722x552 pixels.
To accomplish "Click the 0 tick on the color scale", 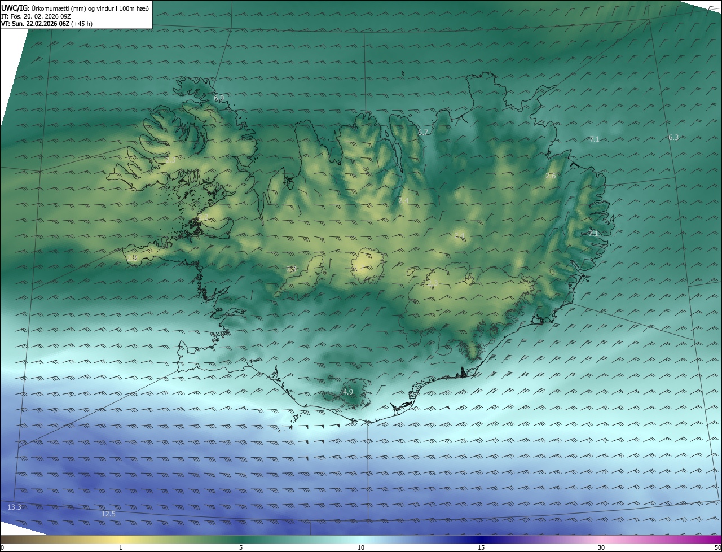I will pyautogui.click(x=2, y=547).
